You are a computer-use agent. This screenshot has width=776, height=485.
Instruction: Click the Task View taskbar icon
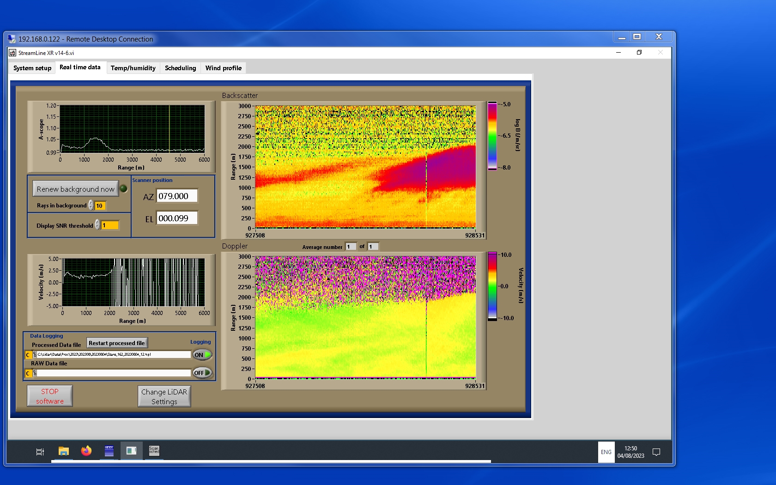point(40,452)
